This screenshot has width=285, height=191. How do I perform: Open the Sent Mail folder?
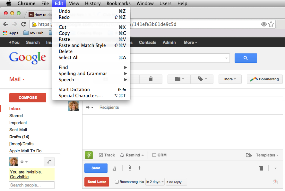pyautogui.click(x=18, y=130)
